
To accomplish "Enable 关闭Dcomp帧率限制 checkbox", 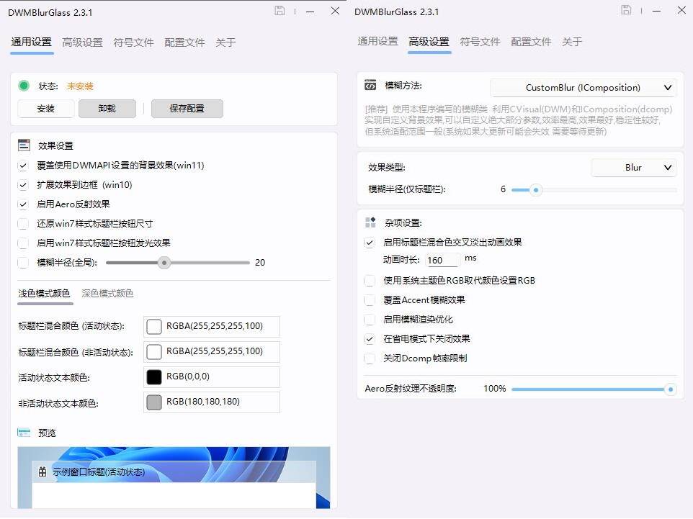I will pos(370,358).
